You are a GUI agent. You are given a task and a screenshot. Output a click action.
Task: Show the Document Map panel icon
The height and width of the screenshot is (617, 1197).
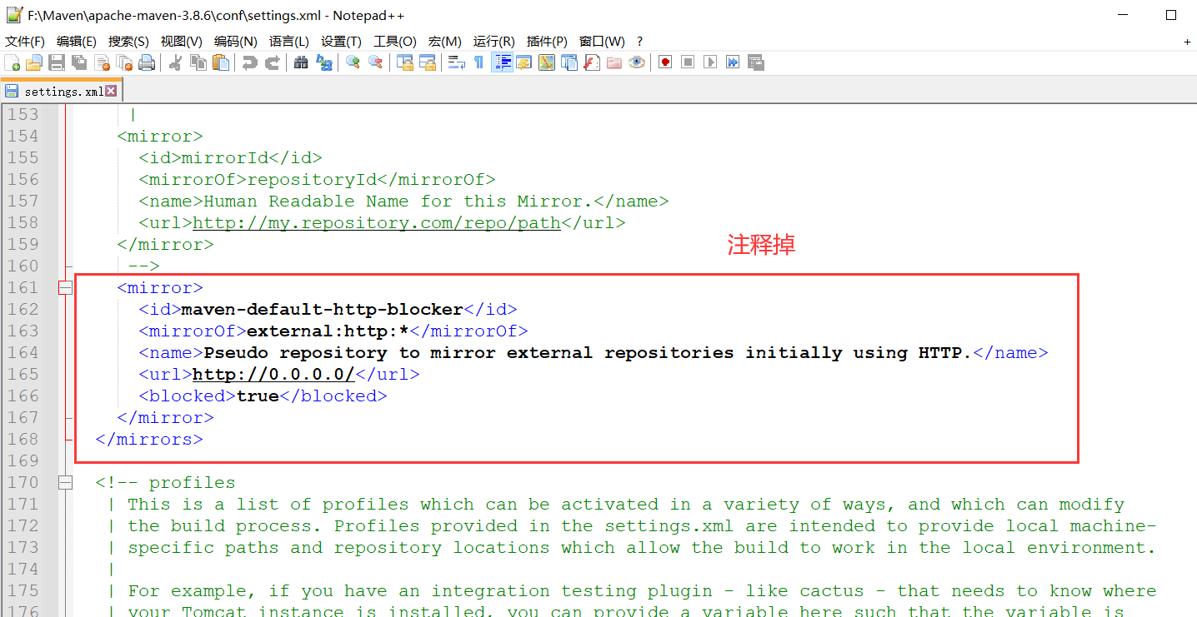click(546, 62)
